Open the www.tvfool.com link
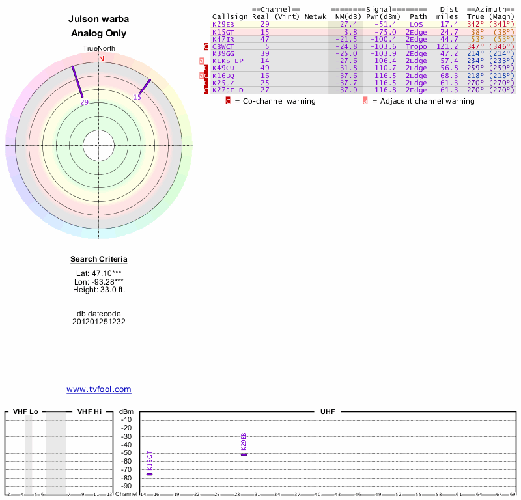The image size is (521, 500). [99, 389]
